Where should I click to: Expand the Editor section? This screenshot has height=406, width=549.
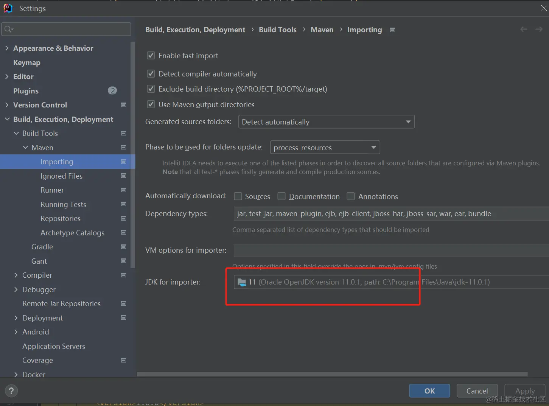pos(7,76)
